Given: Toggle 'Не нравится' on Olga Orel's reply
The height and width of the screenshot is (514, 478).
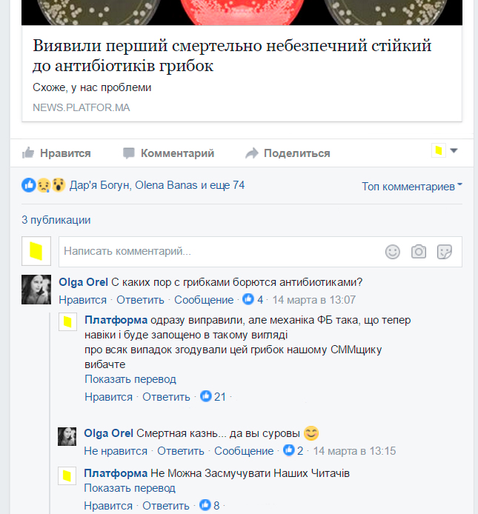Looking at the screenshot, I should (x=116, y=451).
